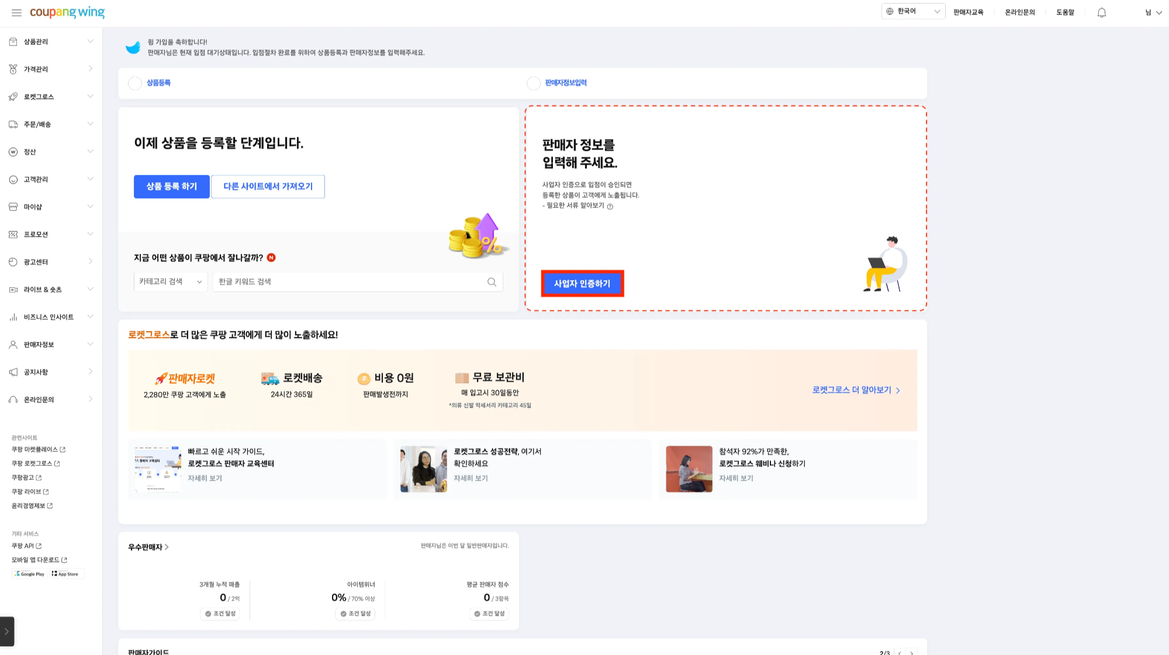Click the 사업자 인증하기 button
Viewport: 1169px width, 655px height.
pos(582,283)
